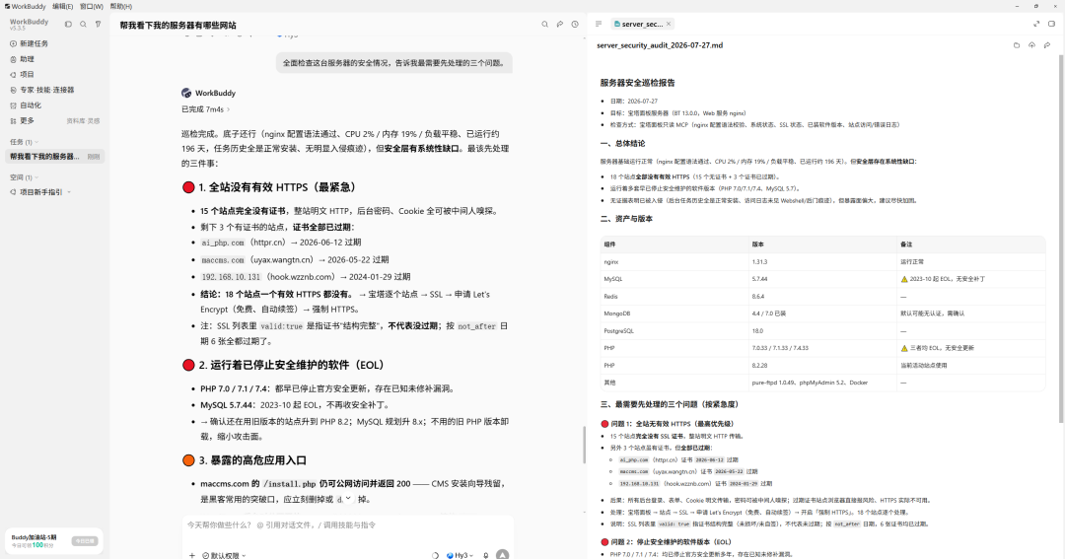Collapse the left sidebar panel icon

(x=68, y=24)
